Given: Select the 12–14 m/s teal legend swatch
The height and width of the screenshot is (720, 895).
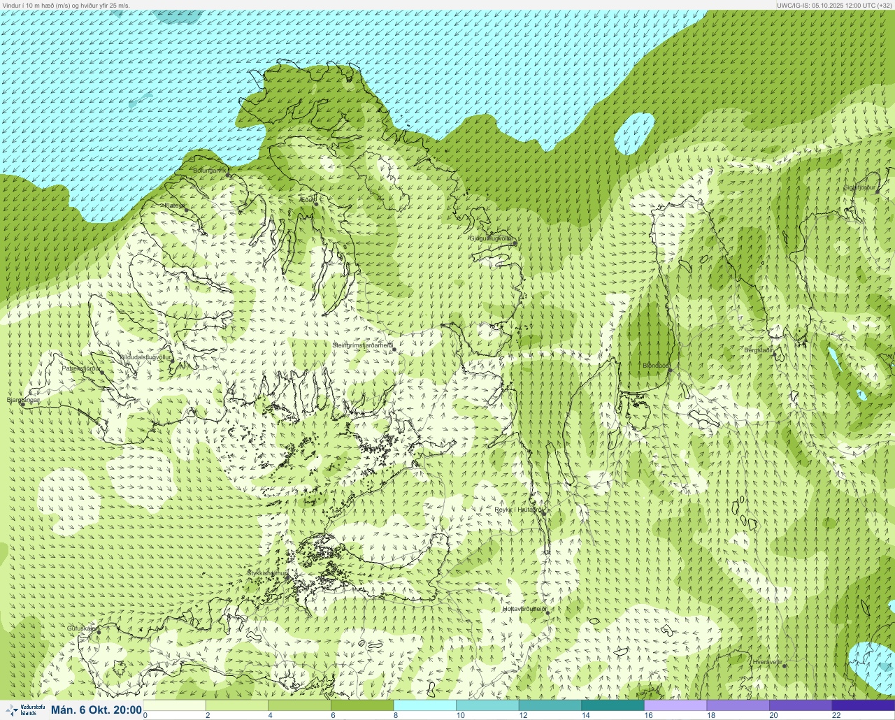Looking at the screenshot, I should pos(550,705).
